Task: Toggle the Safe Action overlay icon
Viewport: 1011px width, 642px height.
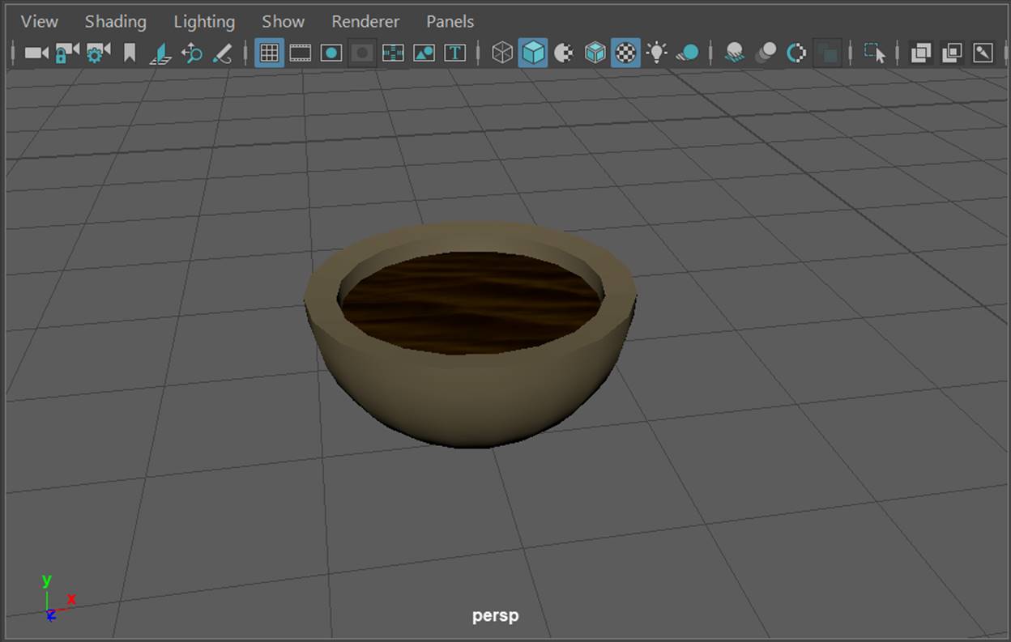Action: pyautogui.click(x=424, y=53)
